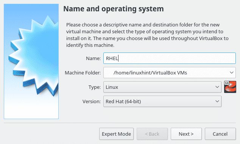Switch to Expert Mode
The height and width of the screenshot is (144, 240).
[x=116, y=134]
